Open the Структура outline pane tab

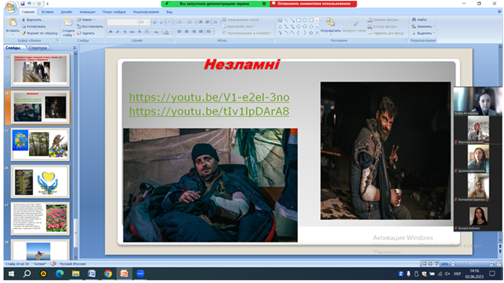click(x=38, y=48)
